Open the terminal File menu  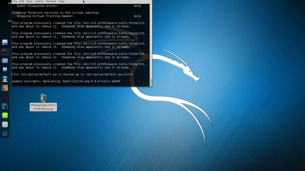(15, 1)
